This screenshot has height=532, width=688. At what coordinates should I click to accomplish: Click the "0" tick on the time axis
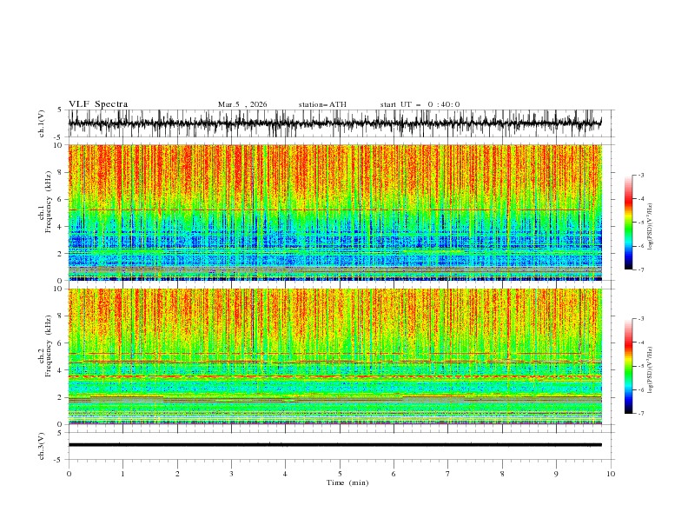point(69,474)
